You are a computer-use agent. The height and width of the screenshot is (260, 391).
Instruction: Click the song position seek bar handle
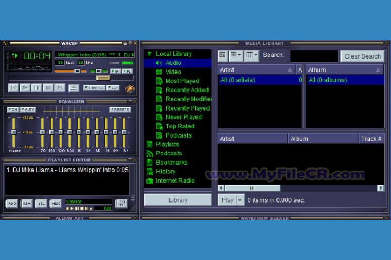pyautogui.click(x=103, y=78)
